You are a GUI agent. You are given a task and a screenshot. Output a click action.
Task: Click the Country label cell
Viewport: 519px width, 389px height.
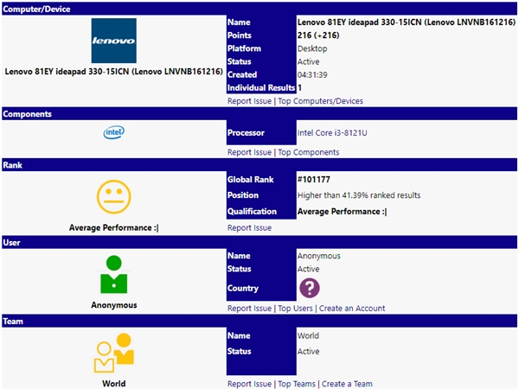pyautogui.click(x=261, y=288)
